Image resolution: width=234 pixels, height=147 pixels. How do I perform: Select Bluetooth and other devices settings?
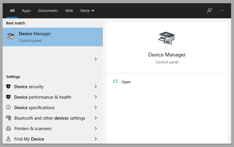click(x=53, y=118)
